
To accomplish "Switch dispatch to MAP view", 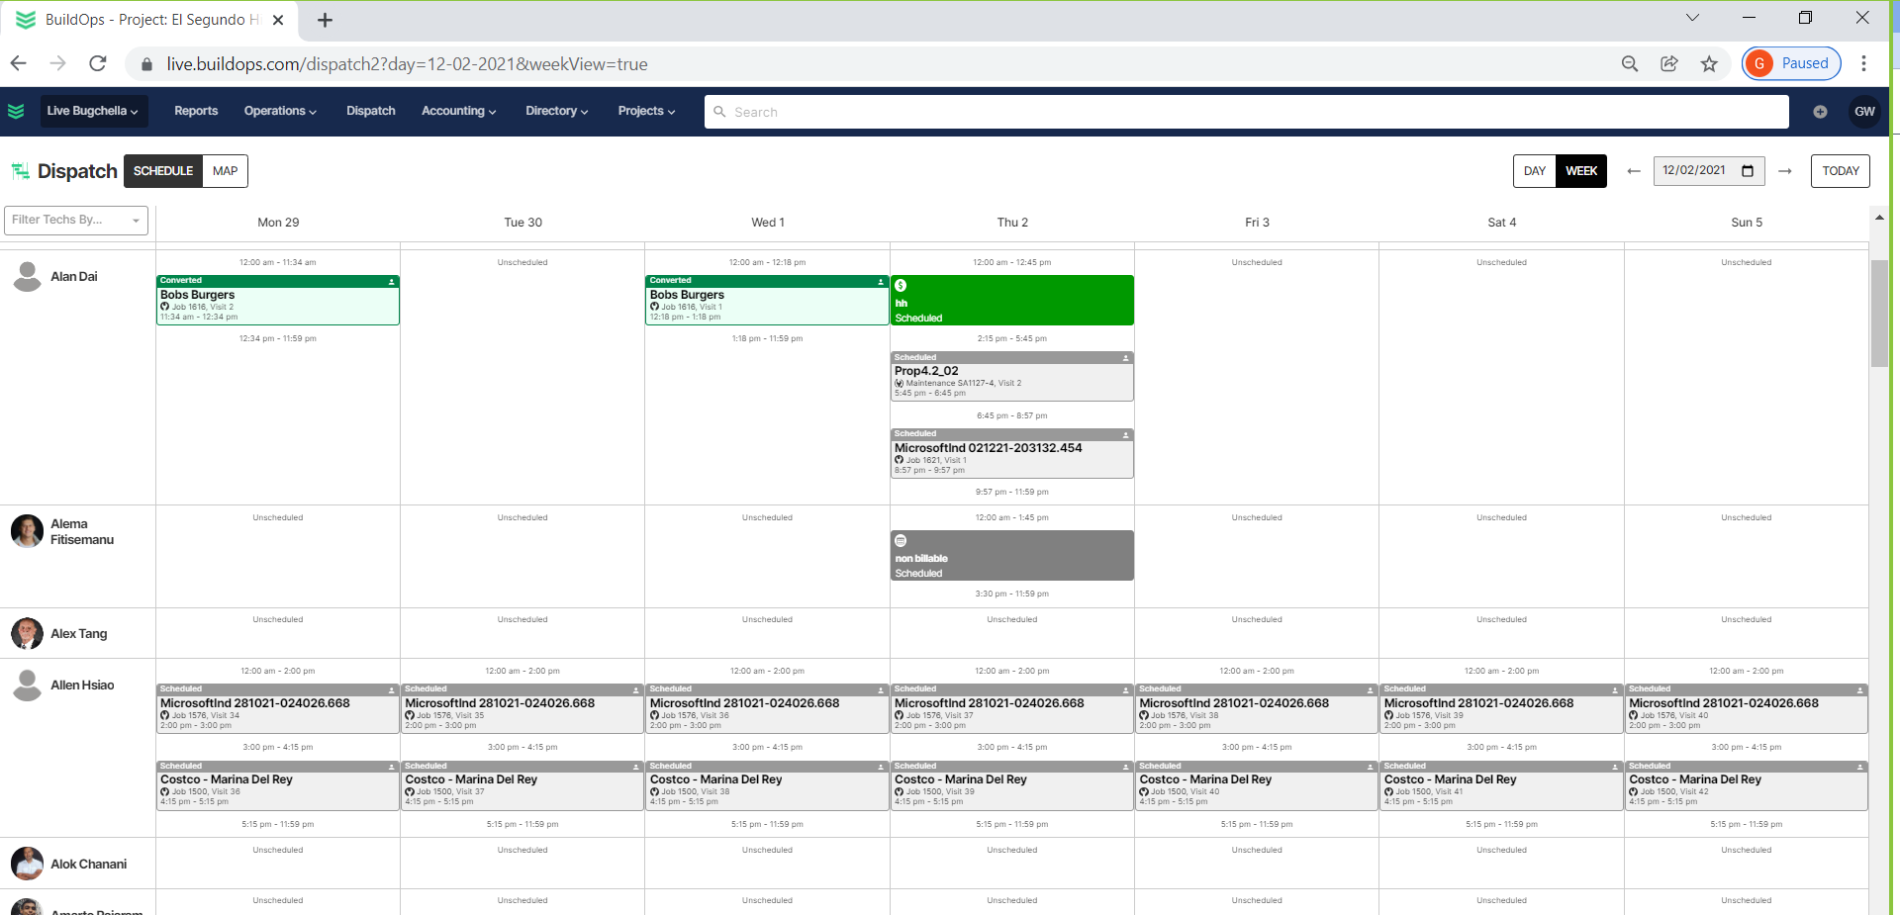I will tap(225, 171).
